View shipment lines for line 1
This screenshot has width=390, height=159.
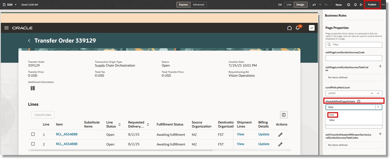tap(241, 134)
